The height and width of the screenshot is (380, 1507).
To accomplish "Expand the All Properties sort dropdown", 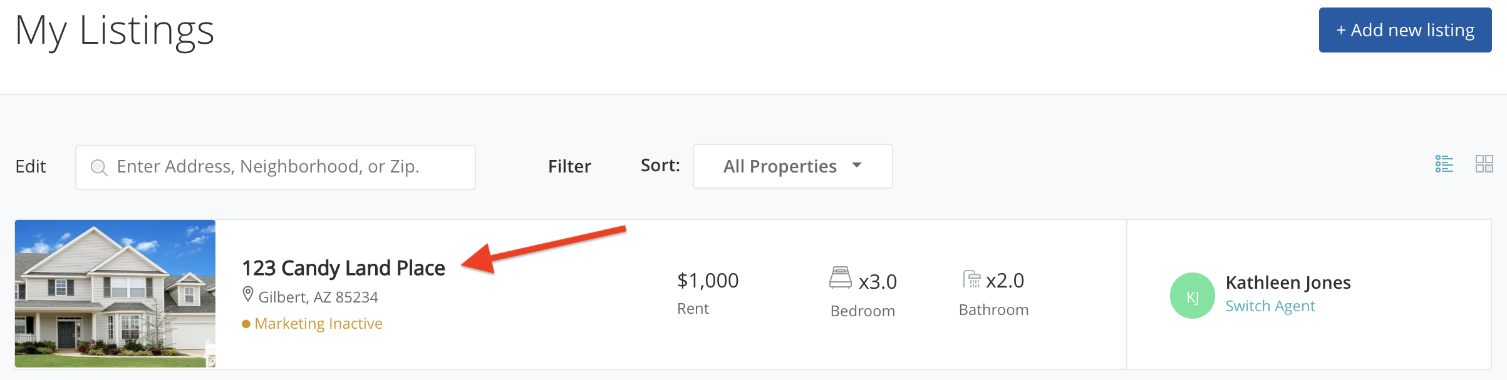I will (x=792, y=166).
